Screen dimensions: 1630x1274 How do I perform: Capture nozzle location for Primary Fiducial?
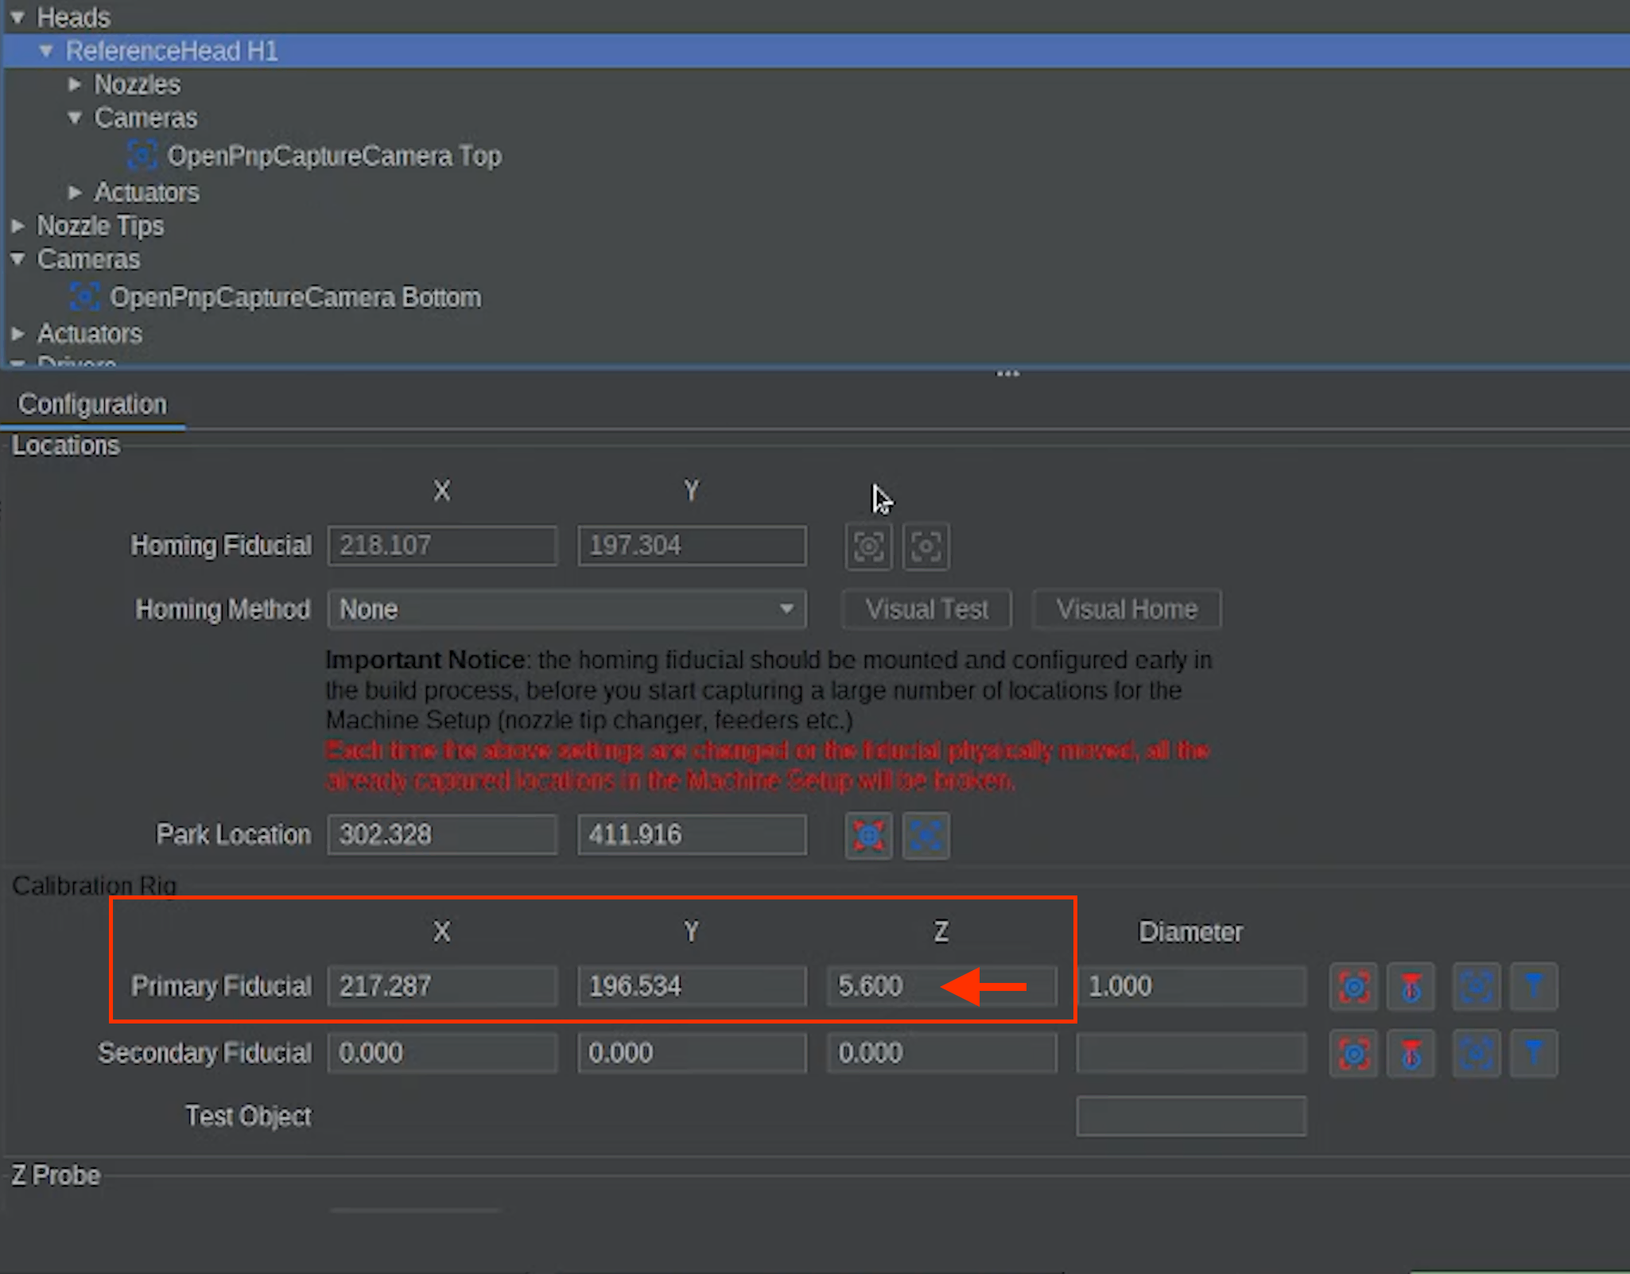[x=1411, y=987]
